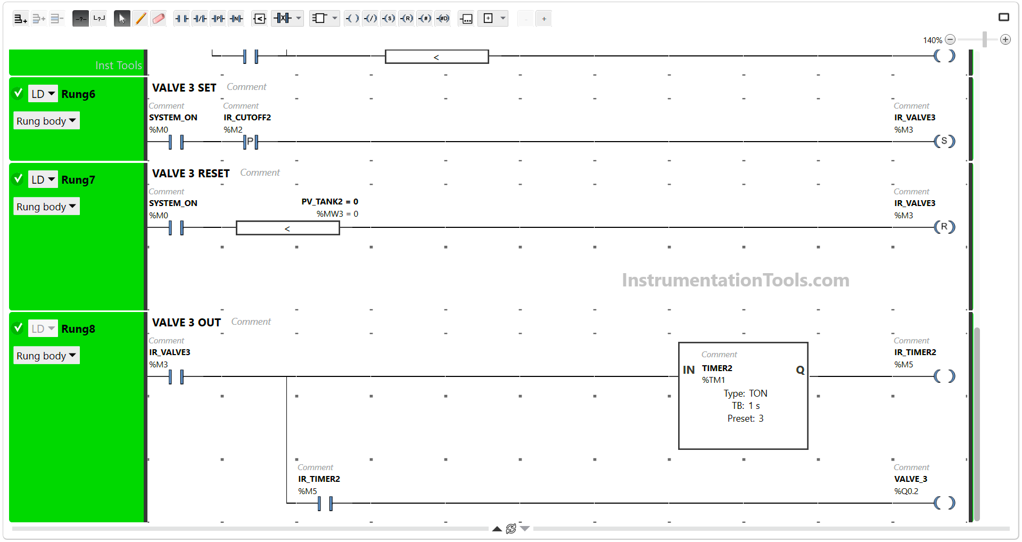Screen dimensions: 1022x542
Task: Toggle the Rung6 checkmark
Action: (18, 93)
